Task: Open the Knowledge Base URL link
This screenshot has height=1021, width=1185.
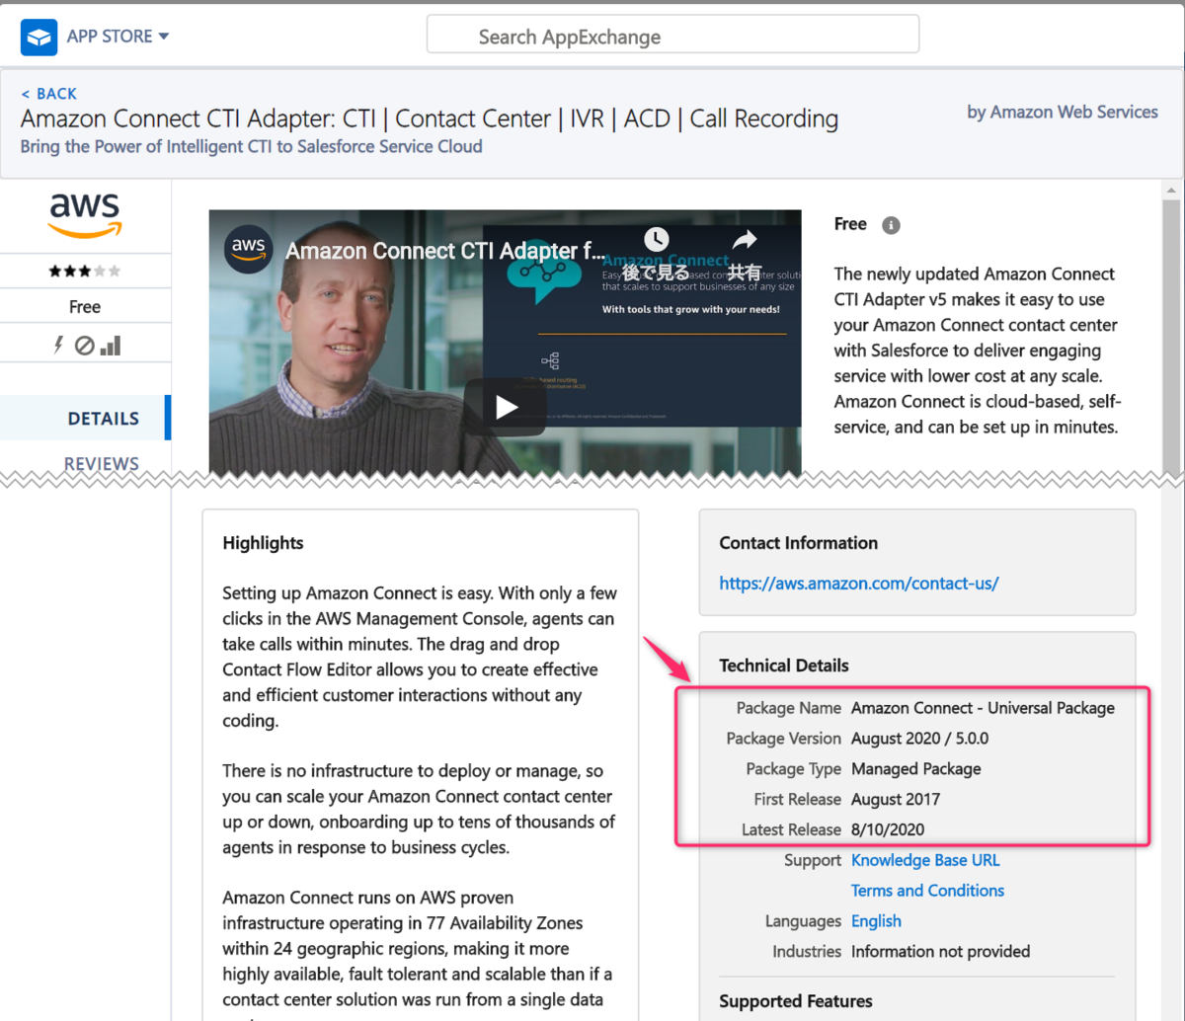Action: coord(925,860)
